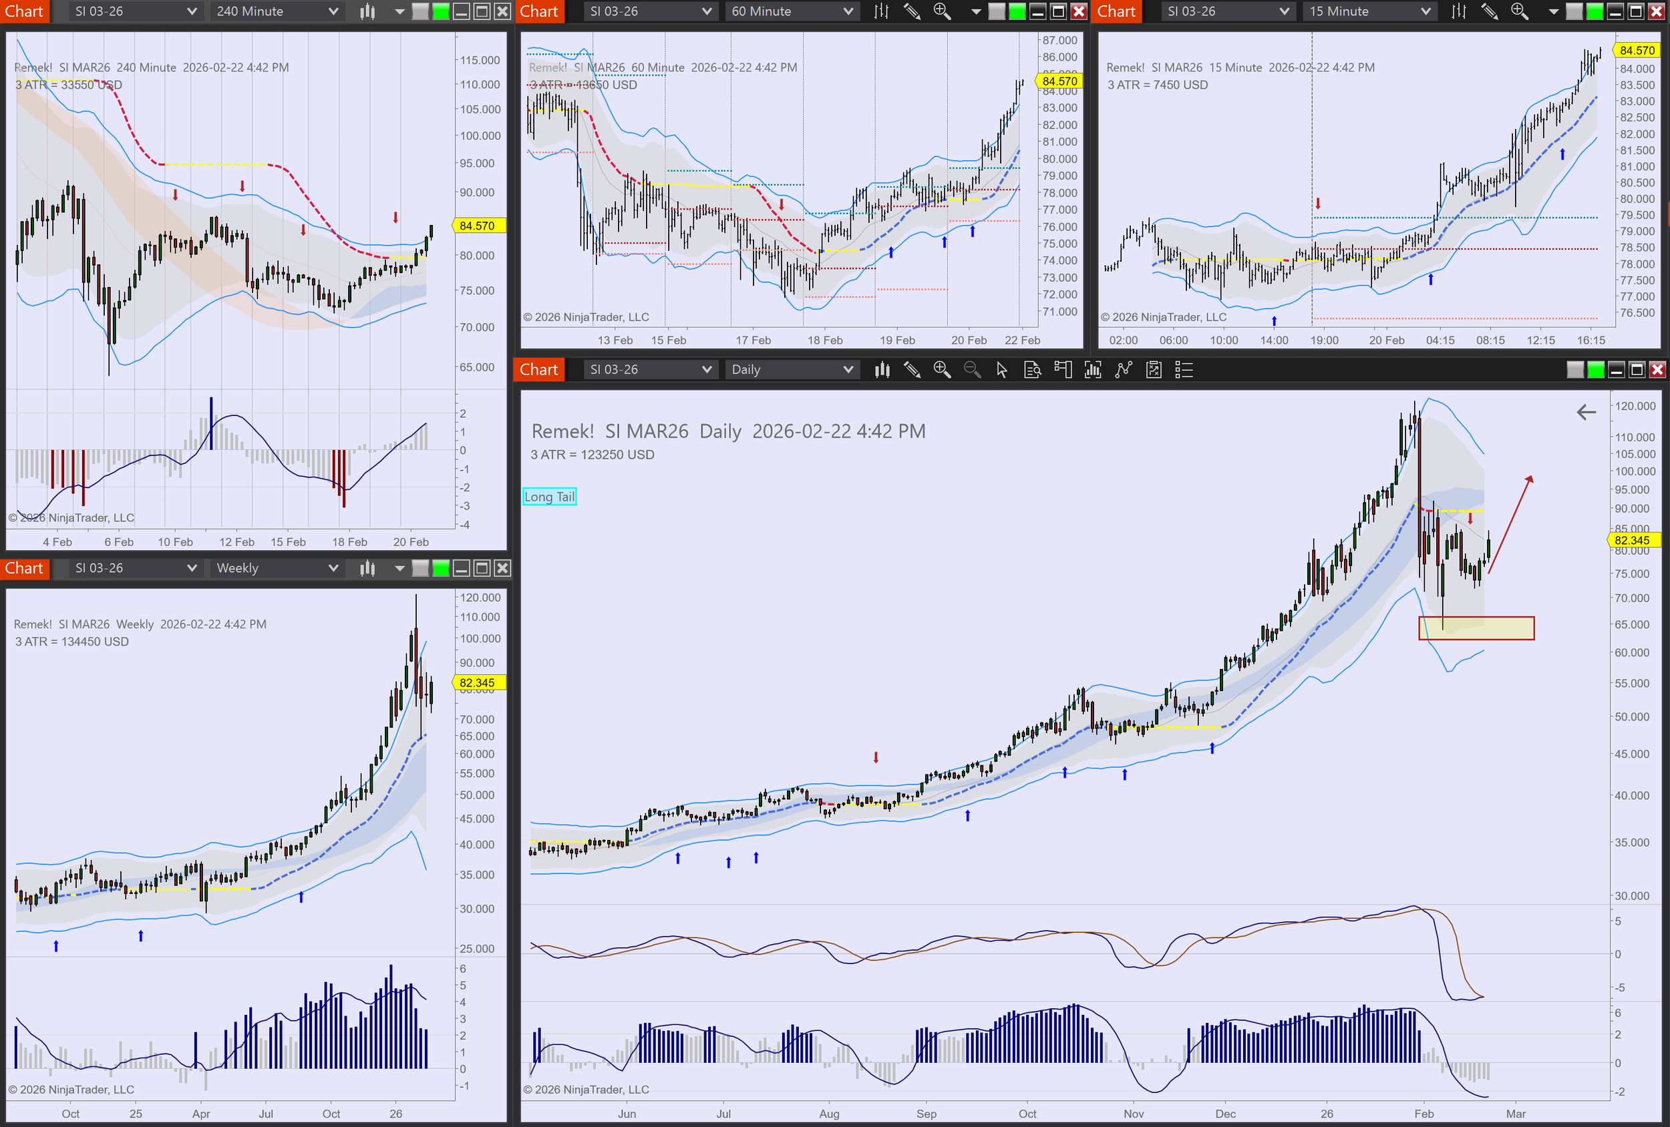Click the Long Tail label on Daily chart
The image size is (1670, 1127).
point(549,496)
